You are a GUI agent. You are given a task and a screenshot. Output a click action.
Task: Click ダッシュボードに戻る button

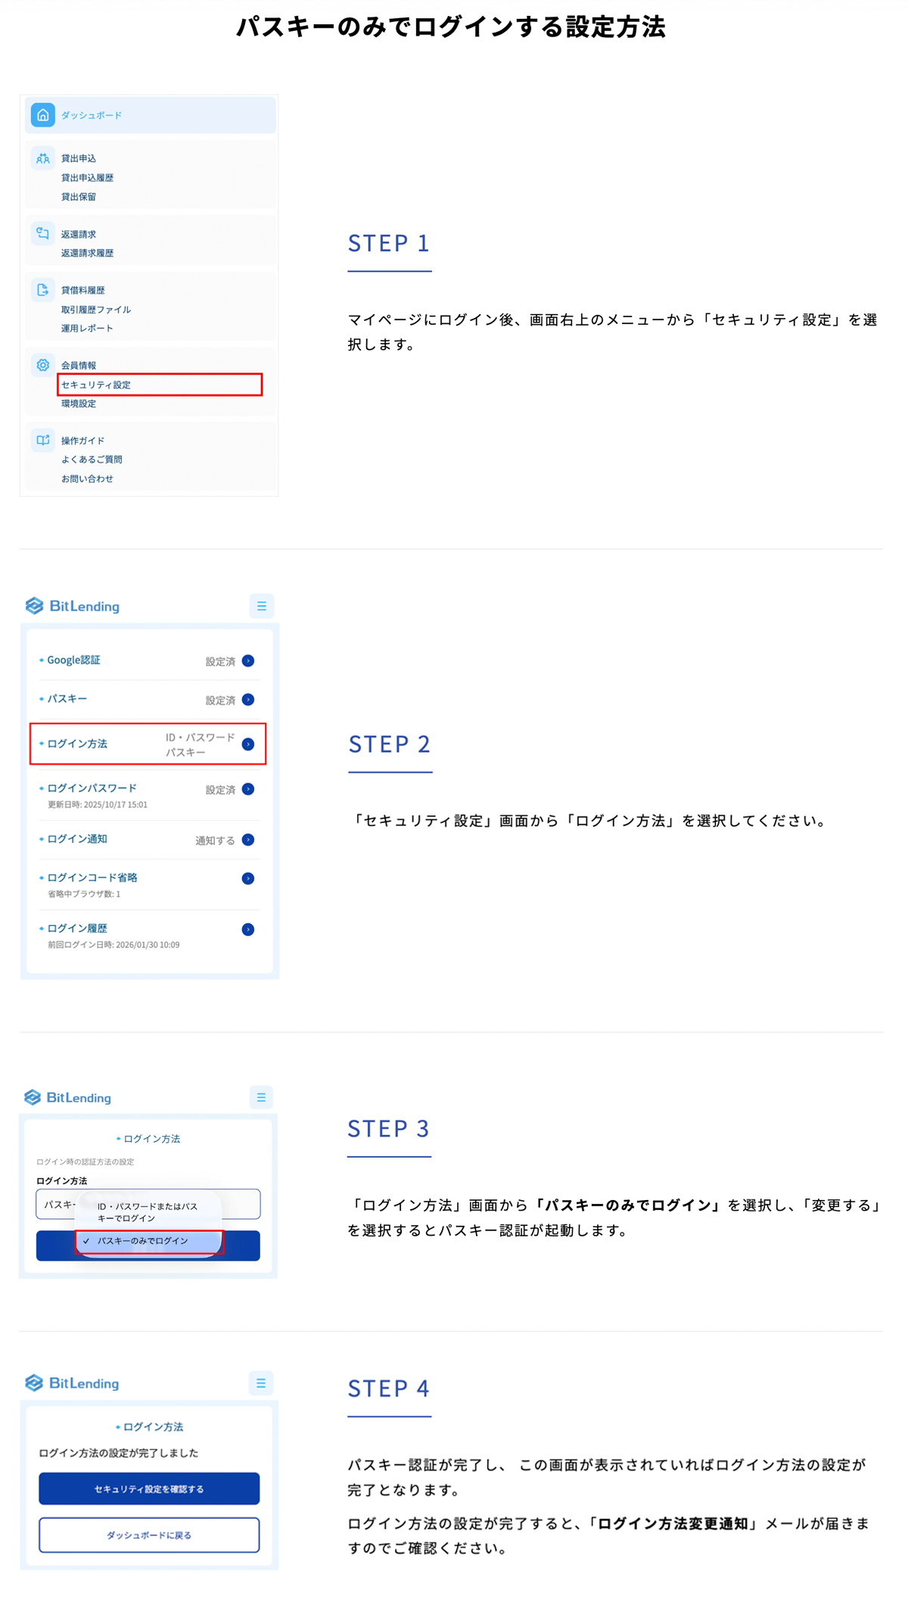coord(149,1535)
